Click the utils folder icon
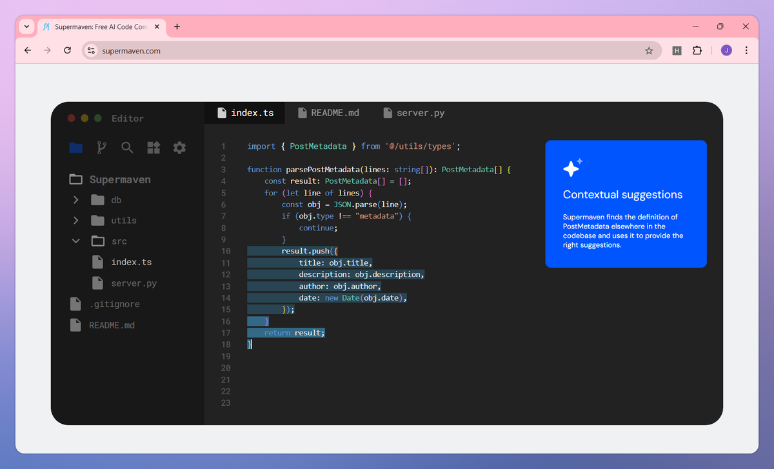The image size is (774, 469). coord(97,220)
